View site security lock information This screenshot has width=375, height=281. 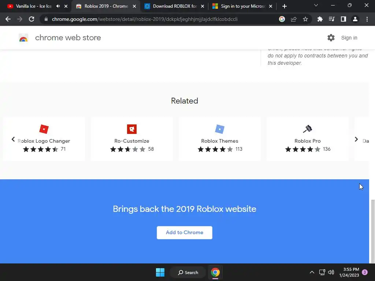(x=46, y=19)
